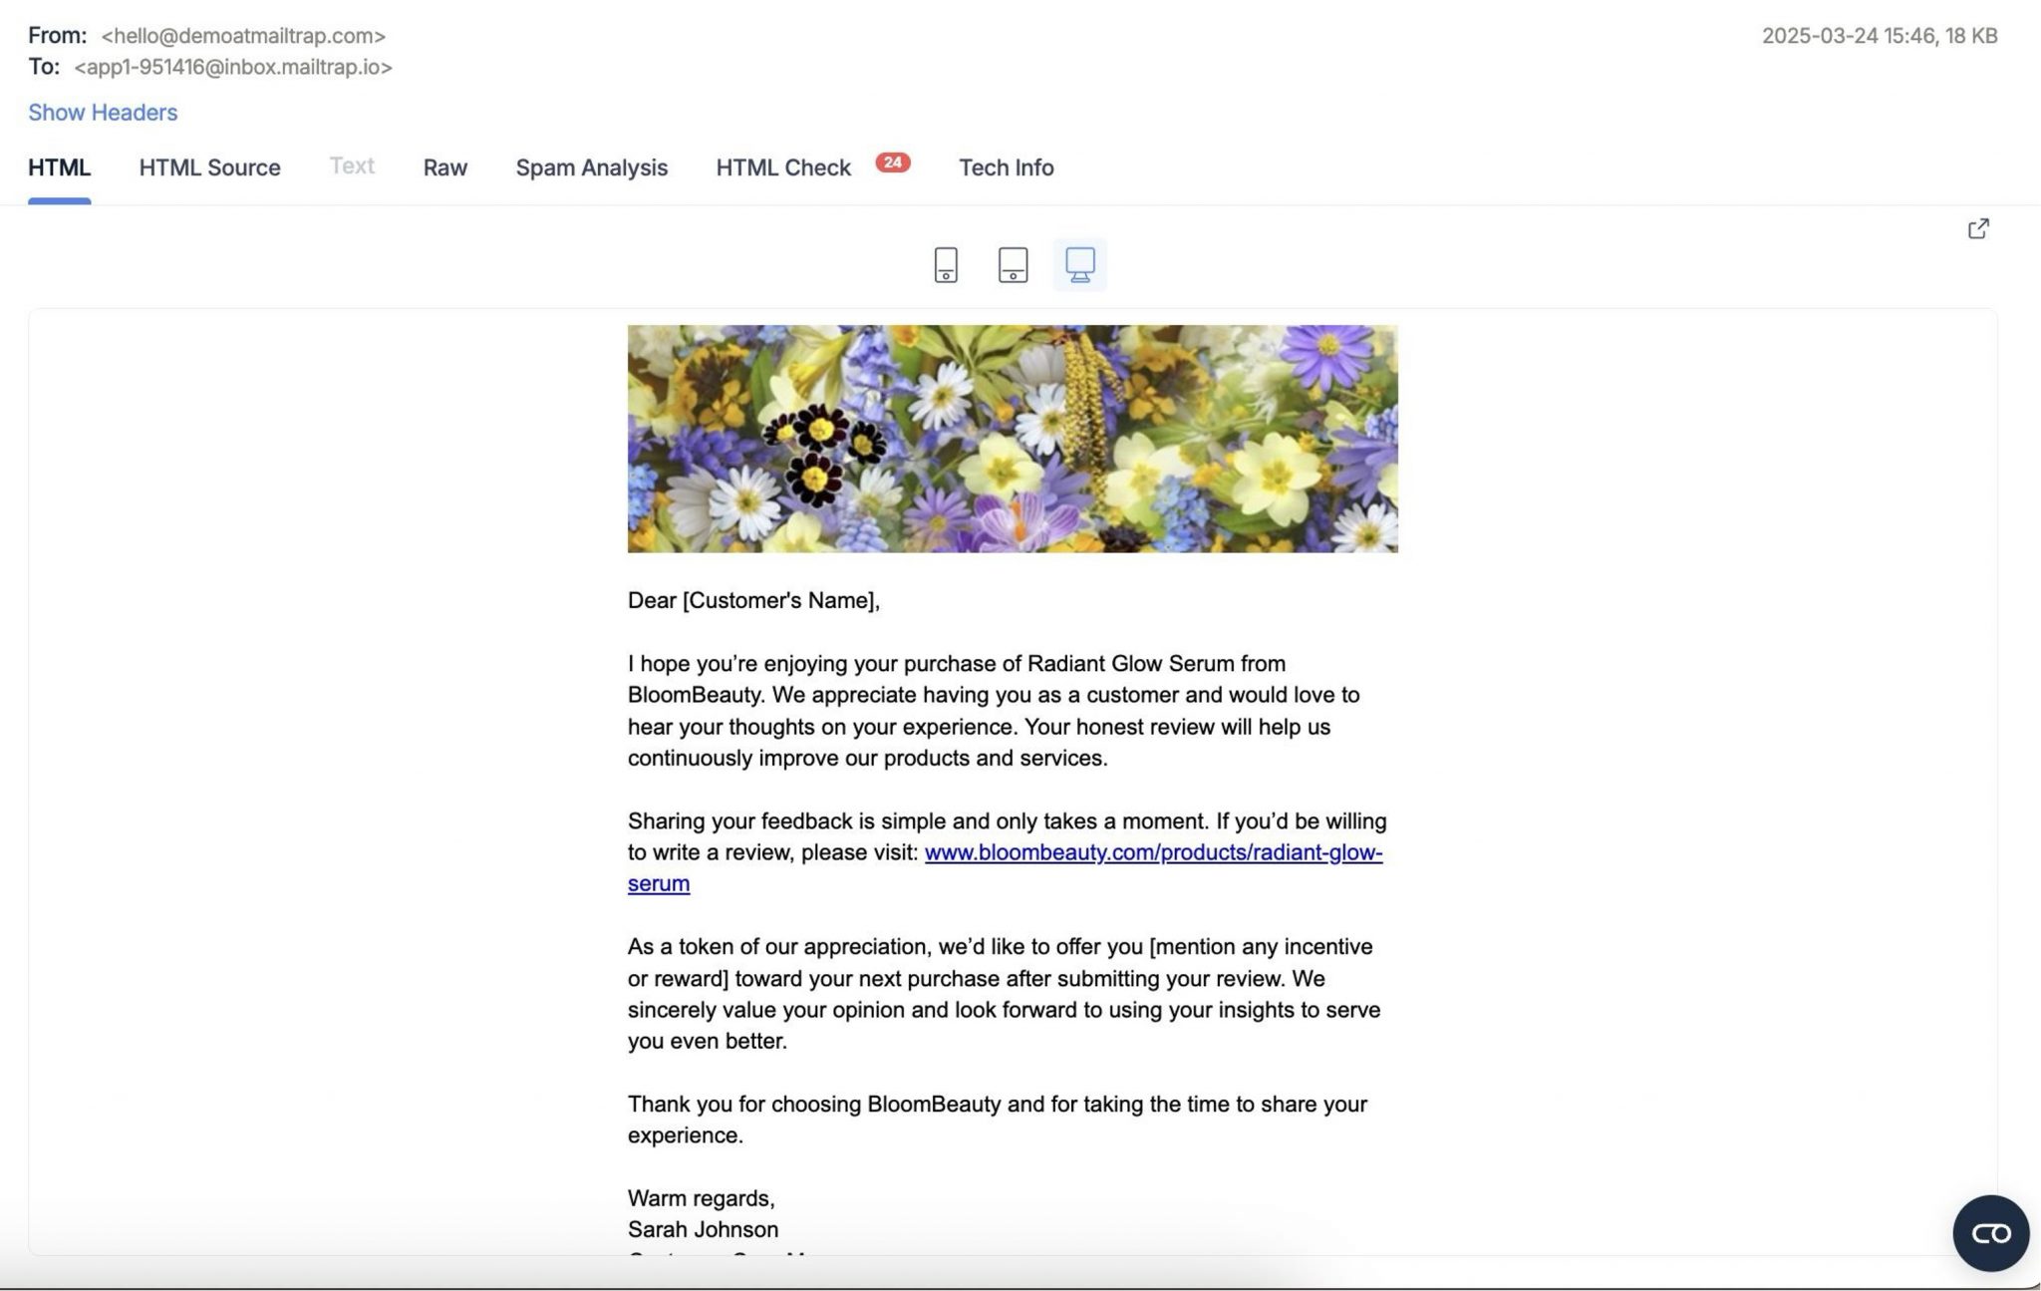This screenshot has width=2041, height=1291.
Task: Click the floral banner image
Action: (x=1013, y=439)
